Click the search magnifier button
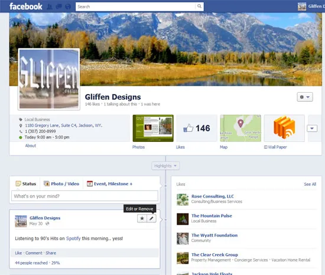Screen dimensions: 325x275 [199, 7]
